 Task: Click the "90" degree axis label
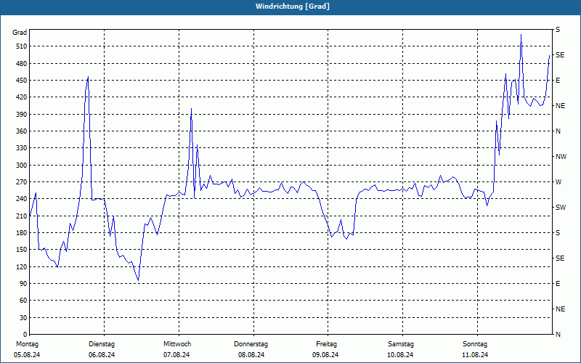[23, 284]
